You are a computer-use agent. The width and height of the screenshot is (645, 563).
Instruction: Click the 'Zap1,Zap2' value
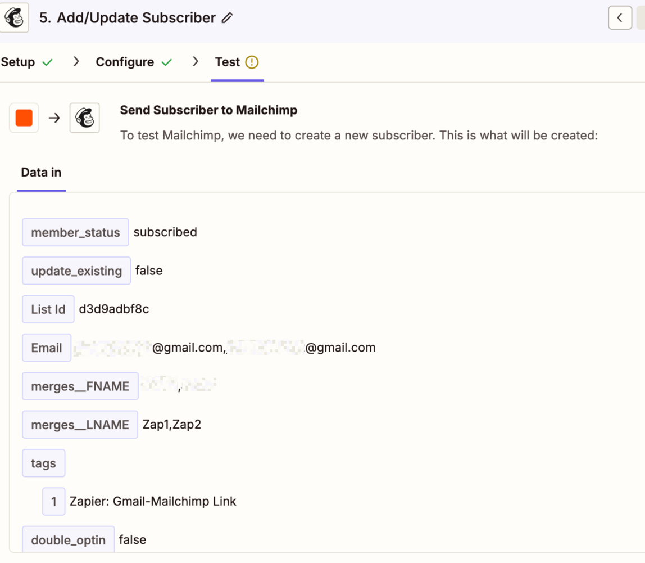(x=172, y=424)
